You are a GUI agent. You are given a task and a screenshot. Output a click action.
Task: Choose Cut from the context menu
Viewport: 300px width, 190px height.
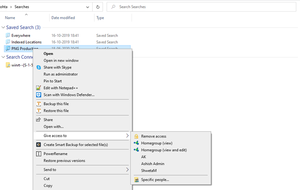46,179
